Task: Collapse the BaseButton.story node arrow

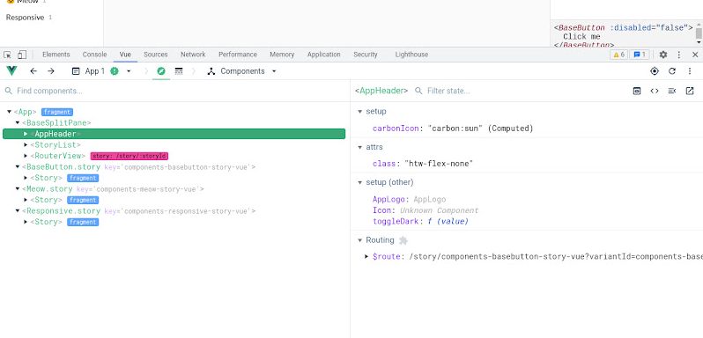Action: pos(18,167)
